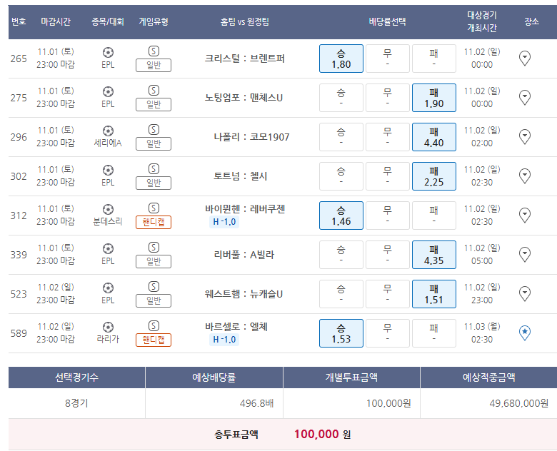Click soccer ball icon for 라리가 match
Image resolution: width=557 pixels, height=451 pixels.
pyautogui.click(x=108, y=327)
